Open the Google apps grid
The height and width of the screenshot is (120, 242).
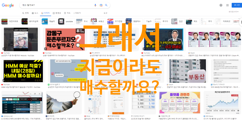227,5
